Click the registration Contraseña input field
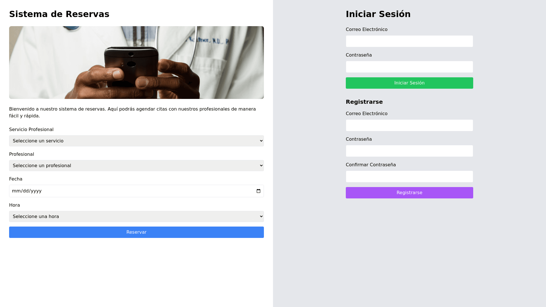546x307 pixels. point(409,151)
